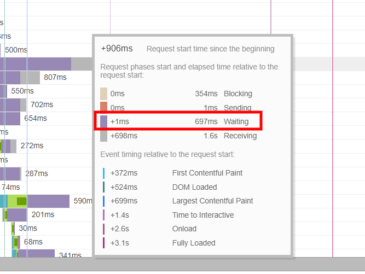
Task: Click the horizontal scrollbar at the bottom
Action: [x=182, y=267]
